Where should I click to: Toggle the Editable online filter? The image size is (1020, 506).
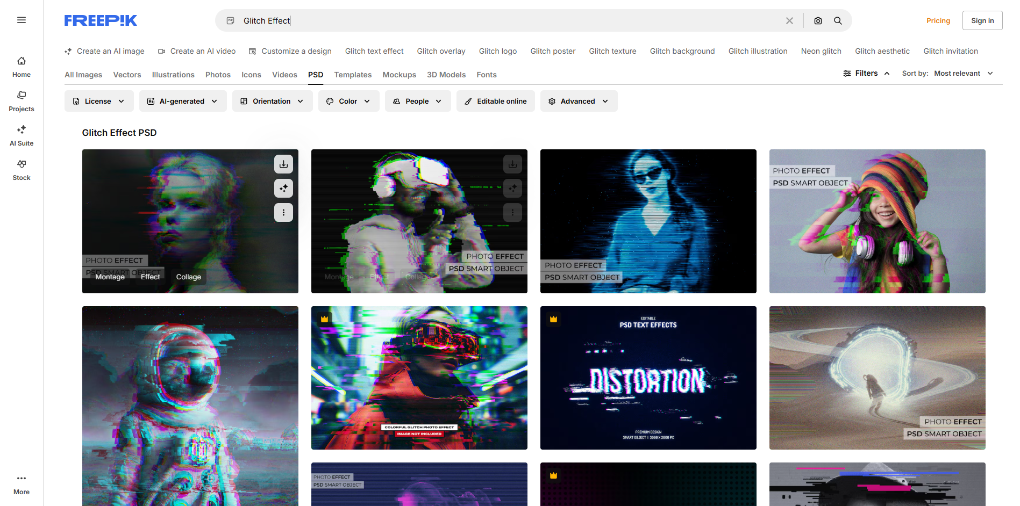(x=495, y=101)
